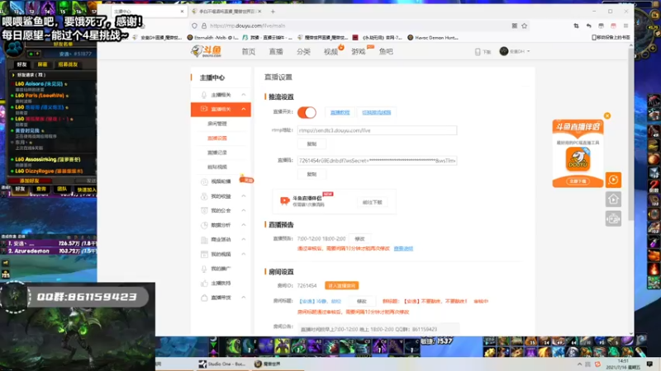Go to 首页 in Douyu navigation
Viewport: 661px width, 371px height.
249,52
